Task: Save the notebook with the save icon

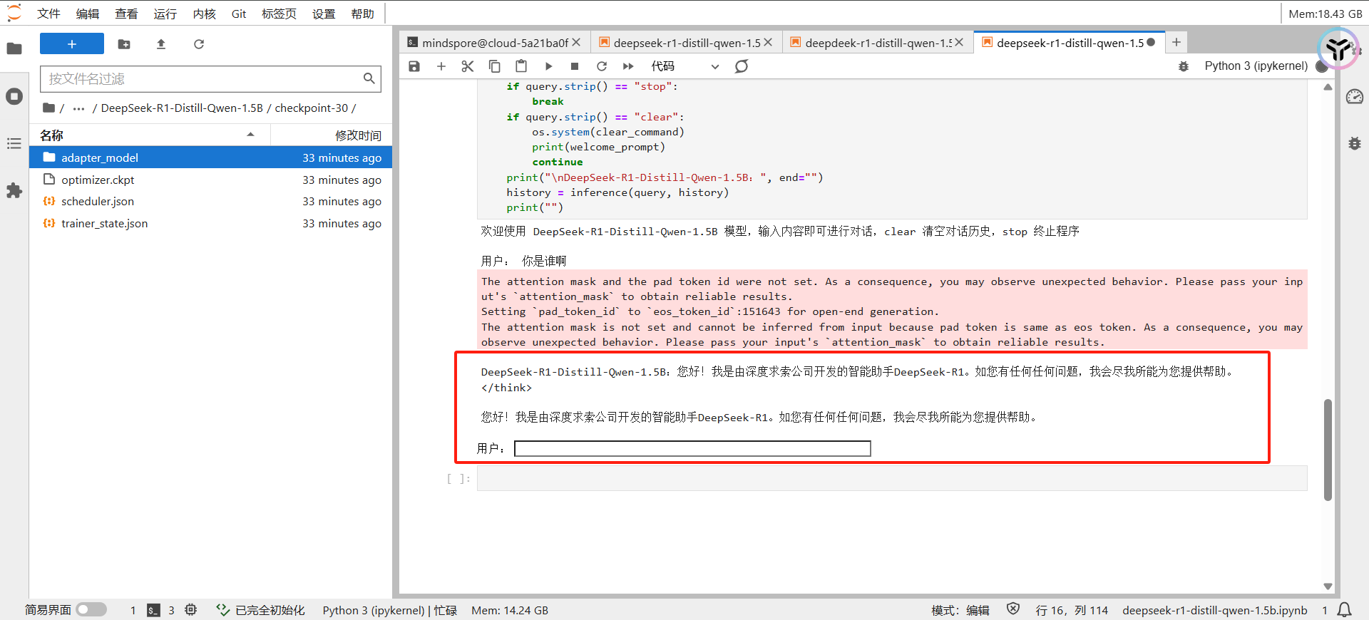Action: [x=414, y=66]
